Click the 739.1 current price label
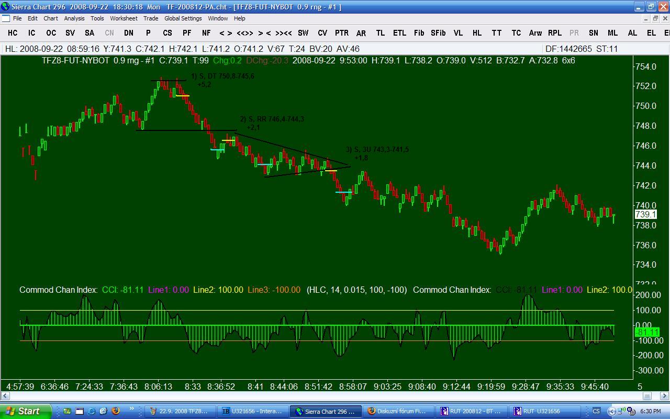This screenshot has height=419, width=670. pyautogui.click(x=645, y=215)
